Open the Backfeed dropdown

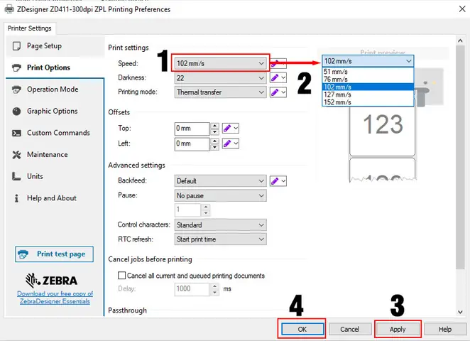click(x=220, y=181)
